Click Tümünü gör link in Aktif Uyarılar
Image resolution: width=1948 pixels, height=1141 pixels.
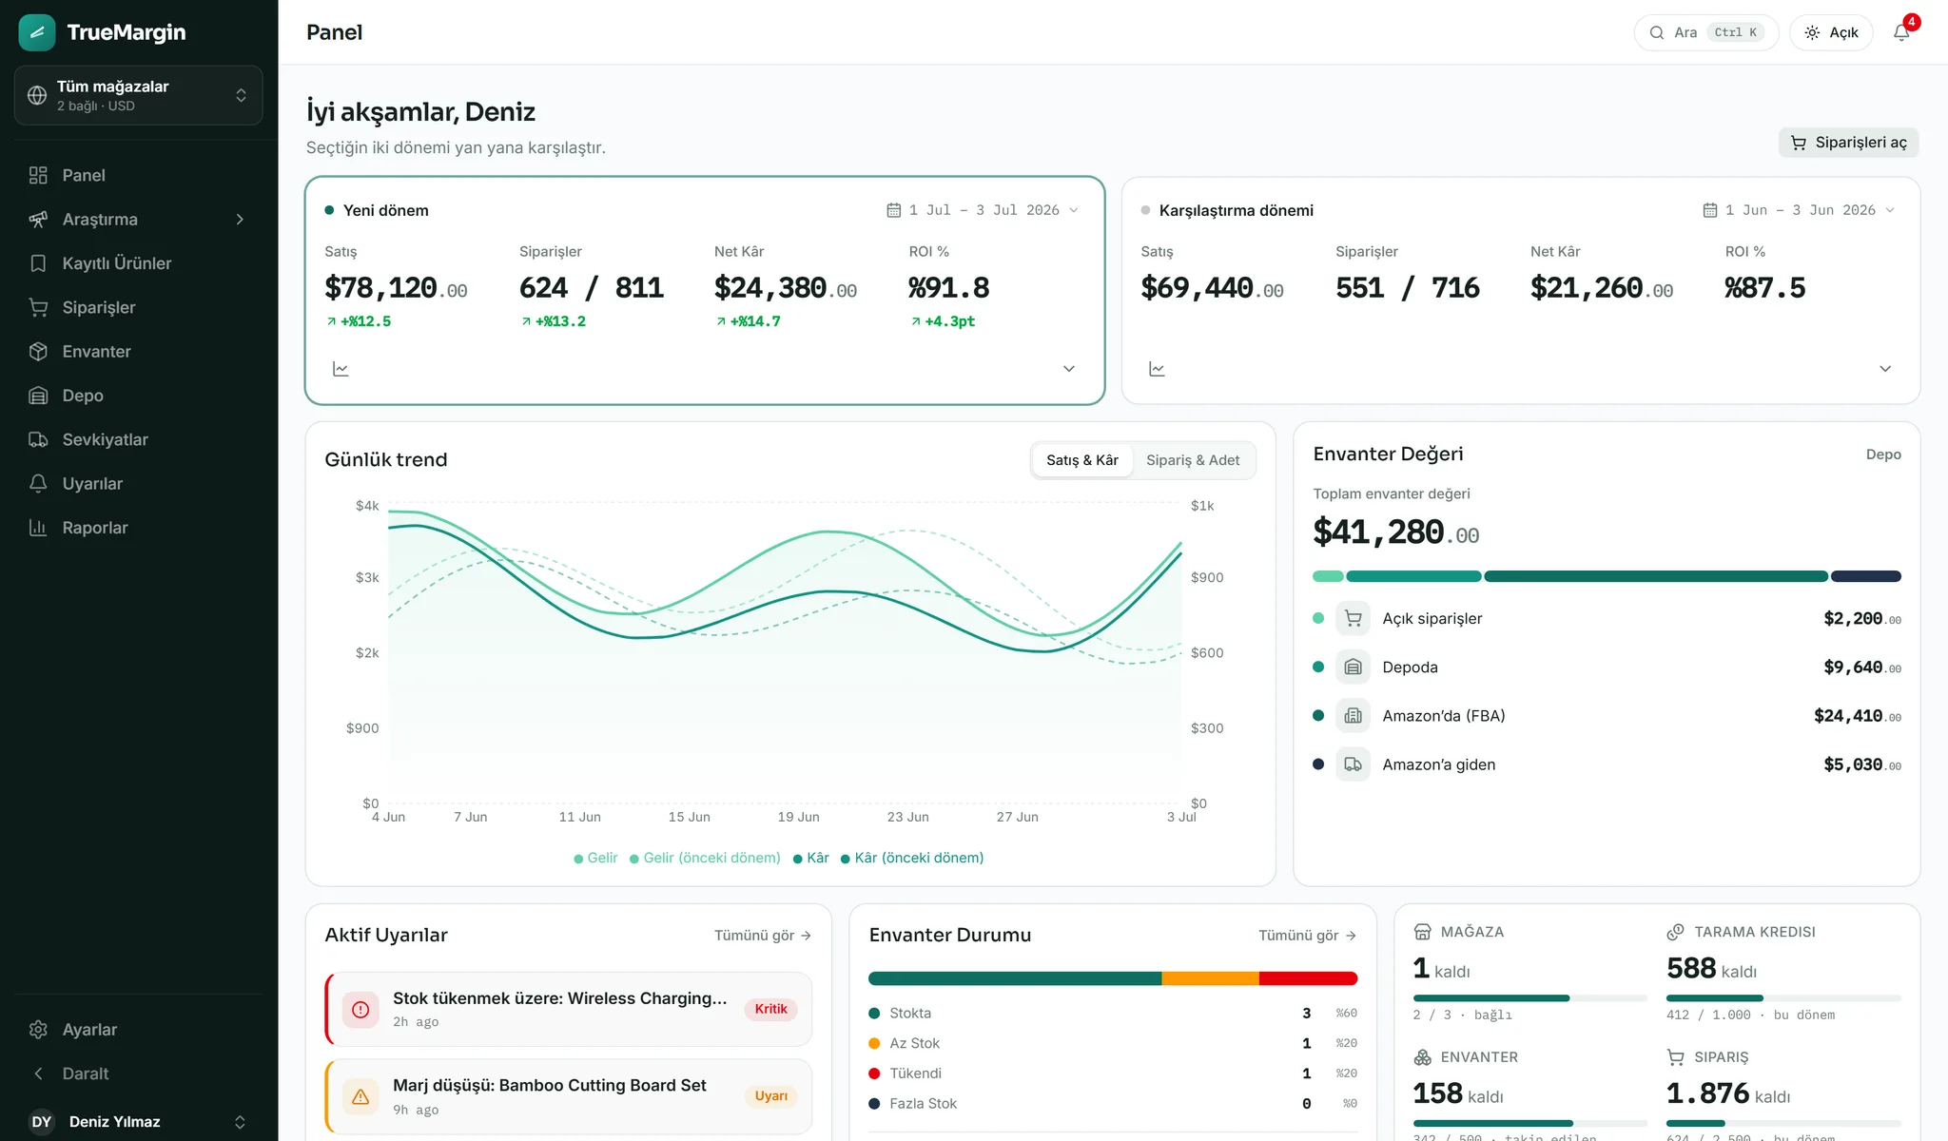(x=763, y=936)
